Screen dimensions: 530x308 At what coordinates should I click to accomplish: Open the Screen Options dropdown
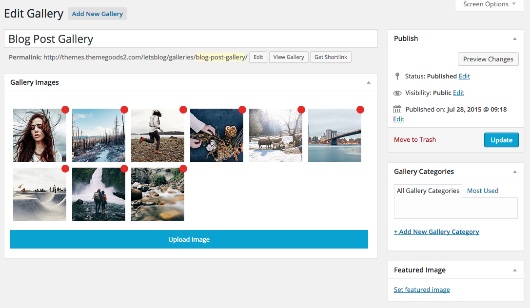pos(490,4)
